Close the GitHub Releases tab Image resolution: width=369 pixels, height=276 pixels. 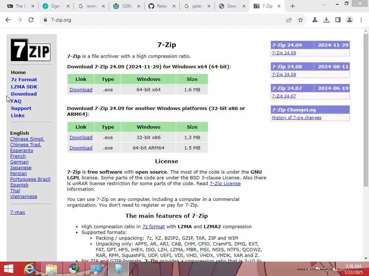point(174,6)
